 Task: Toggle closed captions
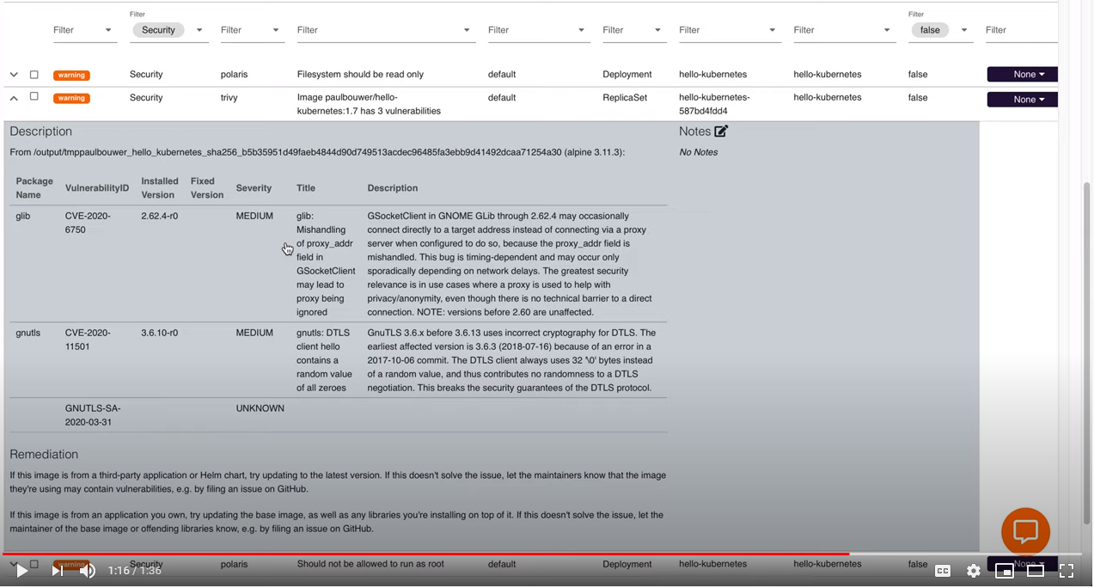[x=943, y=571]
